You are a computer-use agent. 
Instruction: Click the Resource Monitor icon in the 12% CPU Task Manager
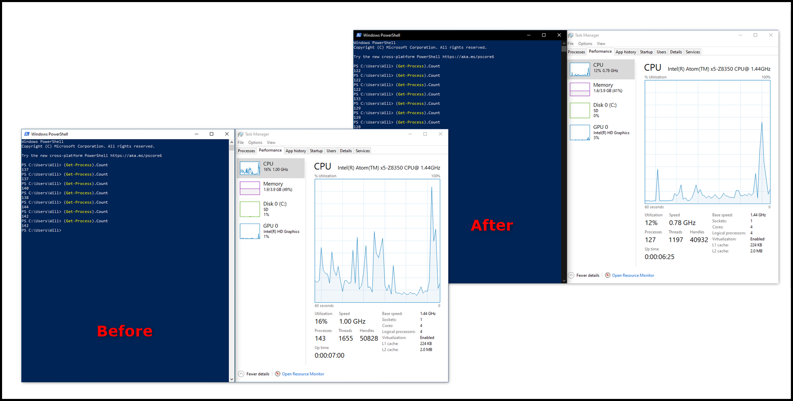click(607, 275)
